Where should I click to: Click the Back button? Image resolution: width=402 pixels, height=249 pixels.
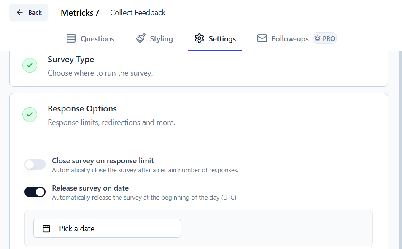[28, 12]
